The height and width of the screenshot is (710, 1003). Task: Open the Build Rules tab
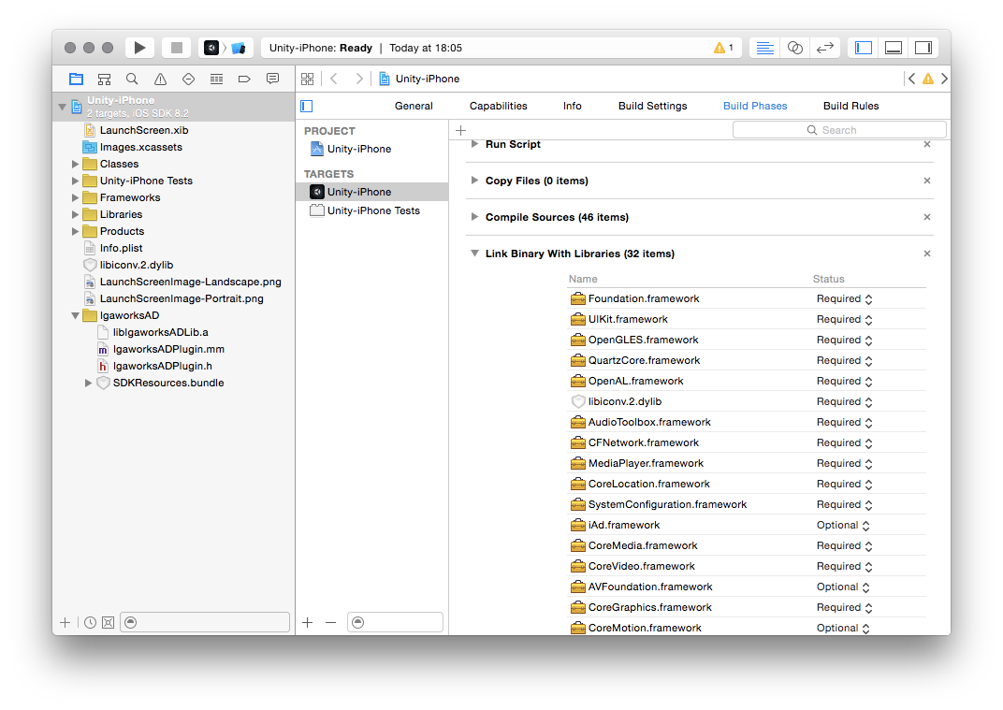850,107
